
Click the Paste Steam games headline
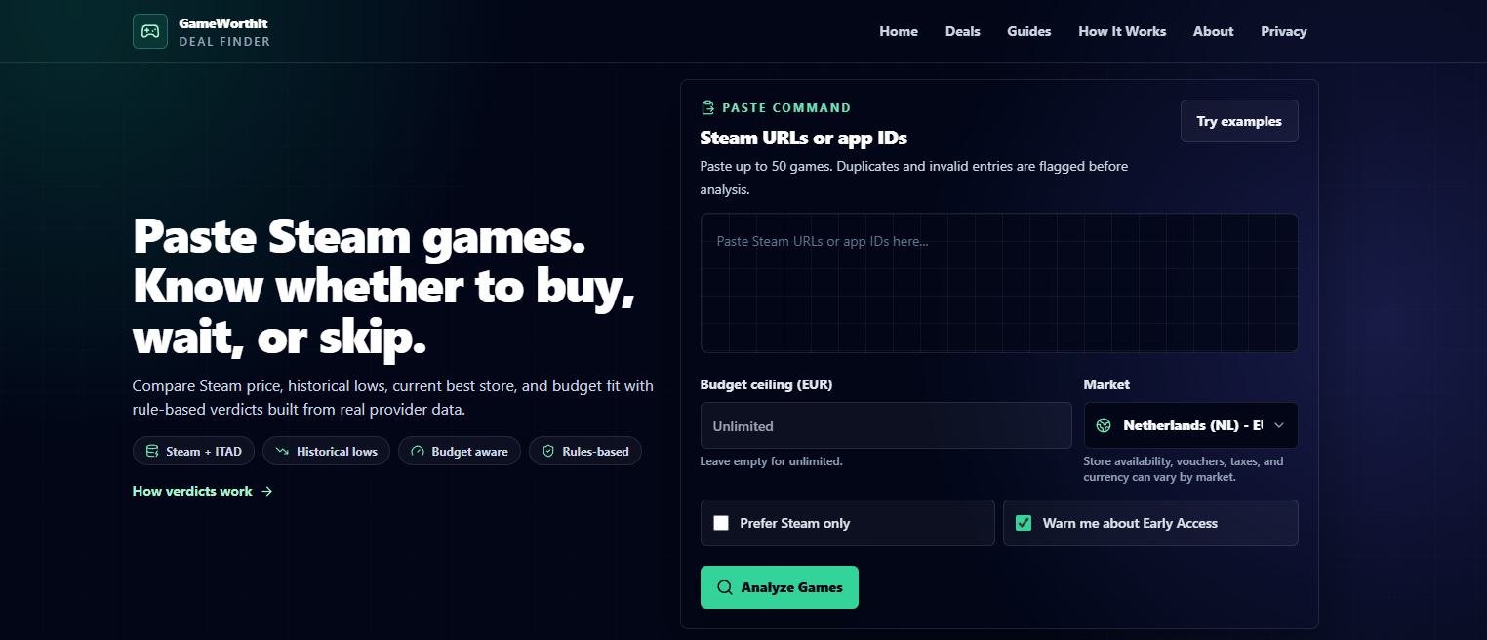pos(384,287)
